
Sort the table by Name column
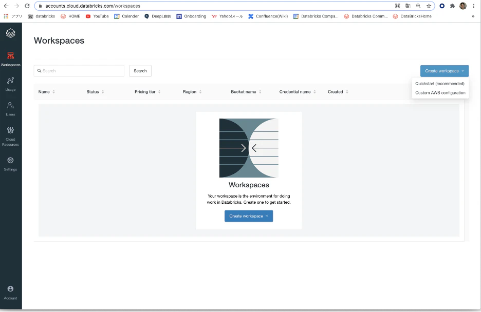(x=47, y=92)
